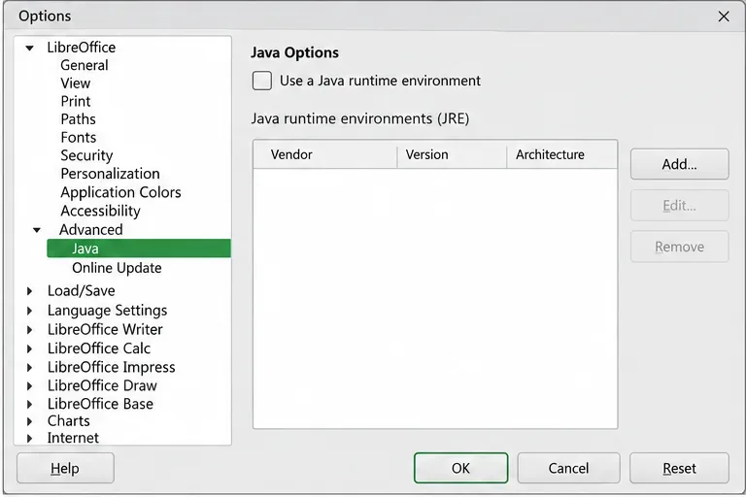Image resolution: width=746 pixels, height=497 pixels.
Task: Collapse the Advanced tree node
Action: click(37, 230)
